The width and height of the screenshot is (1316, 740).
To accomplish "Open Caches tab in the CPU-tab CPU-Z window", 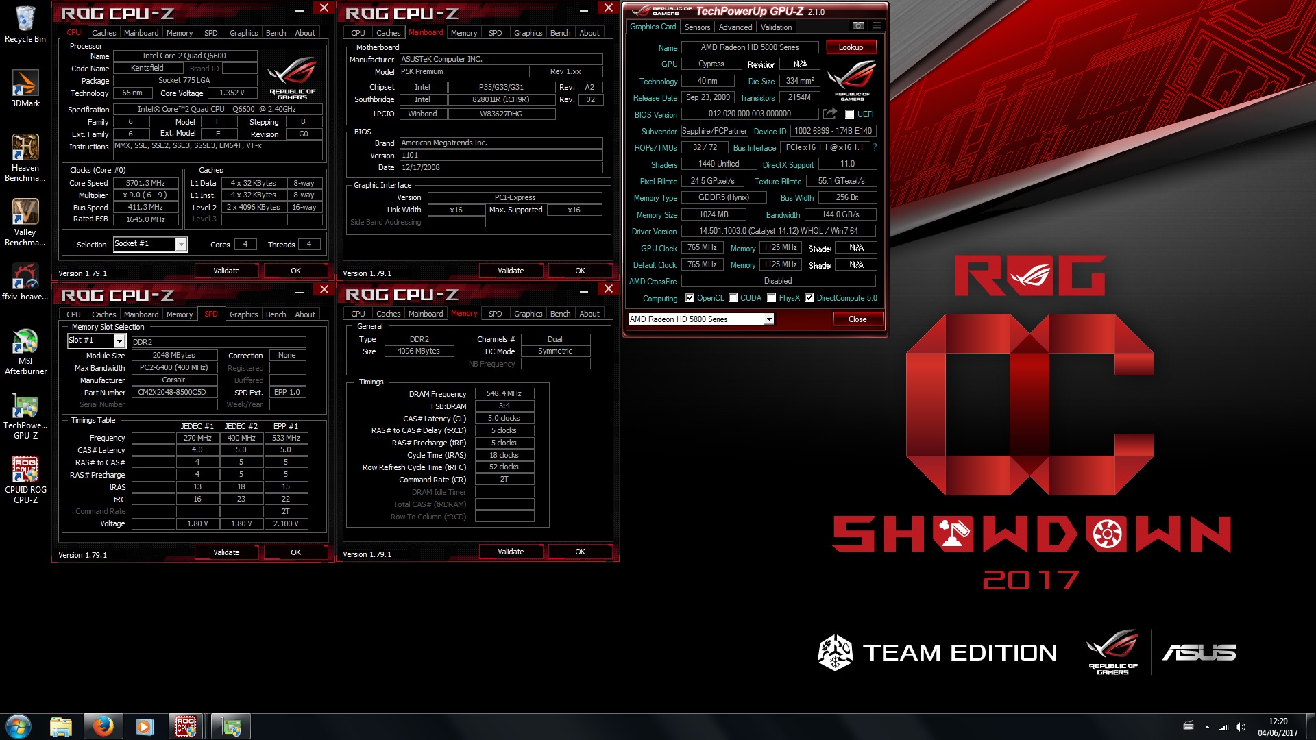I will pyautogui.click(x=103, y=33).
